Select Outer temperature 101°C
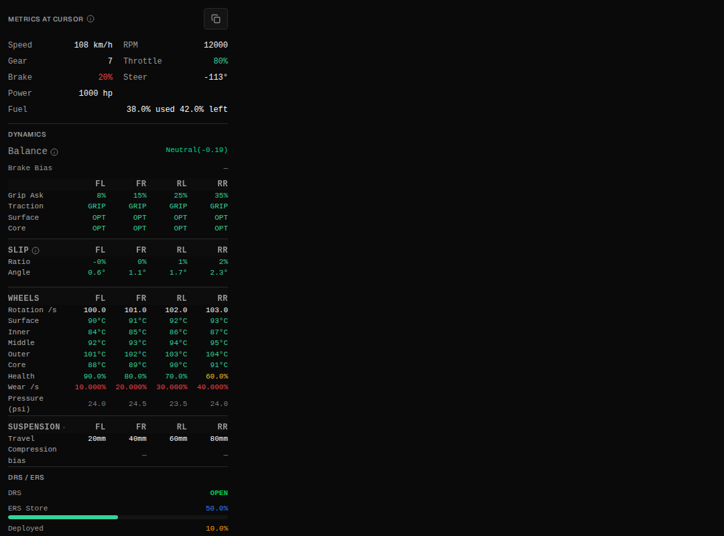Image resolution: width=724 pixels, height=536 pixels. click(95, 354)
